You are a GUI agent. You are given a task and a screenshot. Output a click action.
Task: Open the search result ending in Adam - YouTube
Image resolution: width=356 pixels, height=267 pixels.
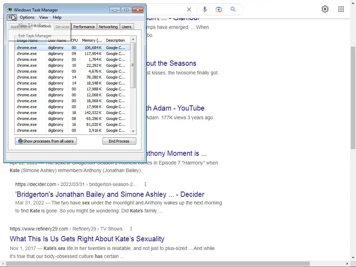tap(175, 108)
